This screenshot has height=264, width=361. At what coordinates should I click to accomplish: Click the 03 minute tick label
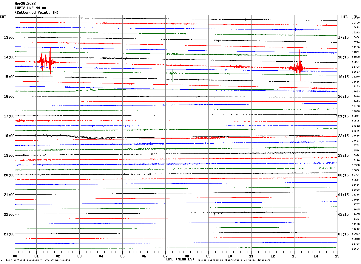pos(79,256)
